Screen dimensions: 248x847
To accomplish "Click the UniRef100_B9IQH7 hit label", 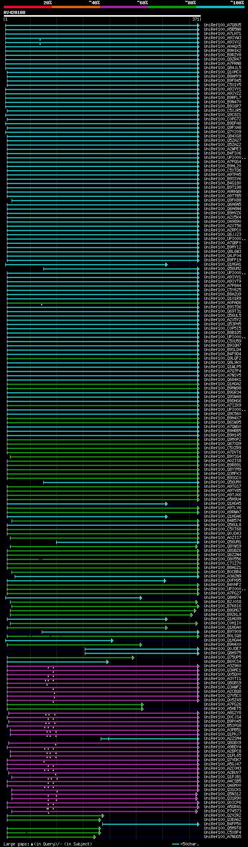I will pyautogui.click(x=222, y=345).
